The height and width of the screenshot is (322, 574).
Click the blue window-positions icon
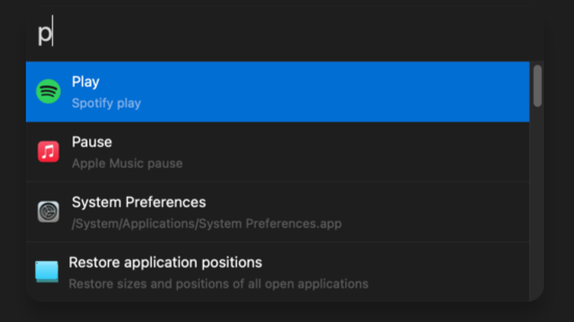pyautogui.click(x=47, y=272)
